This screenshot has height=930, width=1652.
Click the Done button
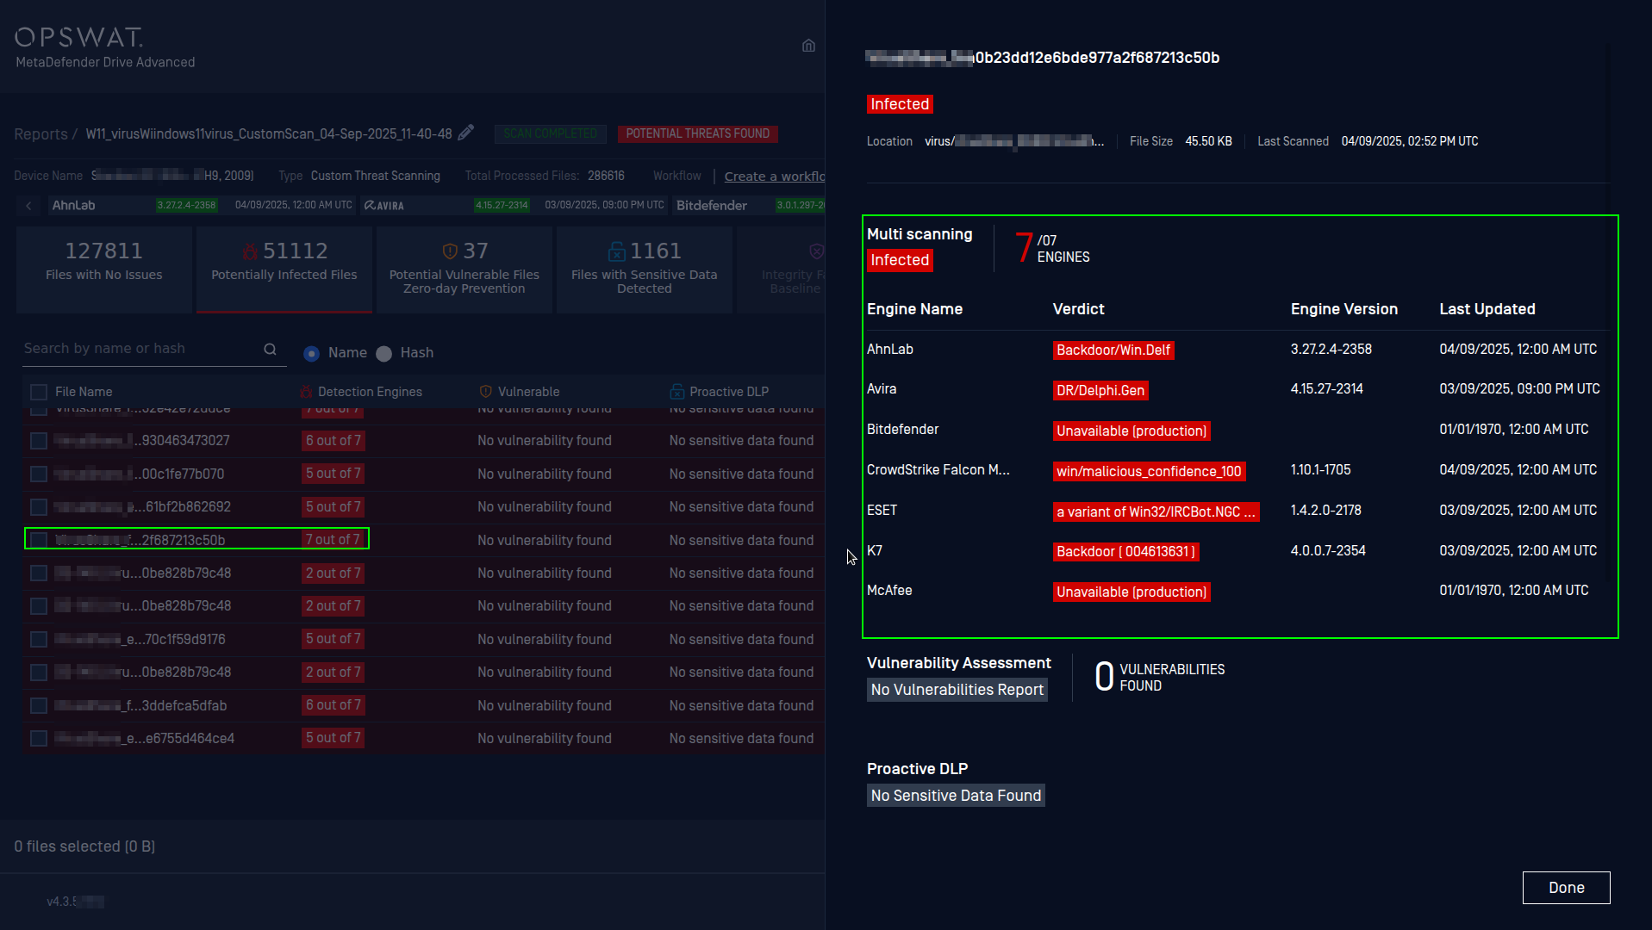(1566, 888)
